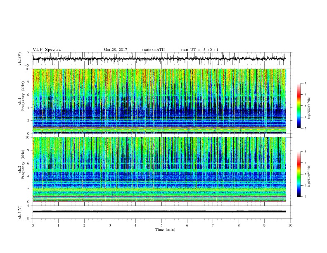Viewport: 327px width, 253px height.
Task: Click tick label "1" on the time axis
Action: tap(58, 225)
